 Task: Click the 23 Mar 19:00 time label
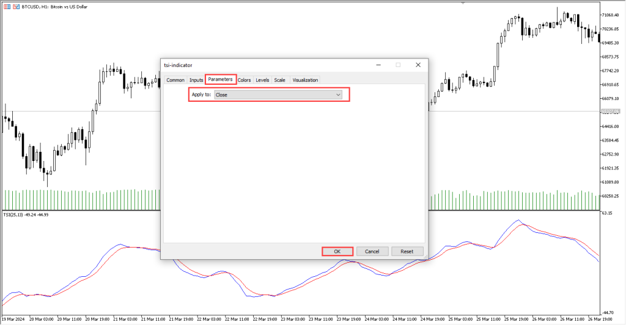point(349,320)
